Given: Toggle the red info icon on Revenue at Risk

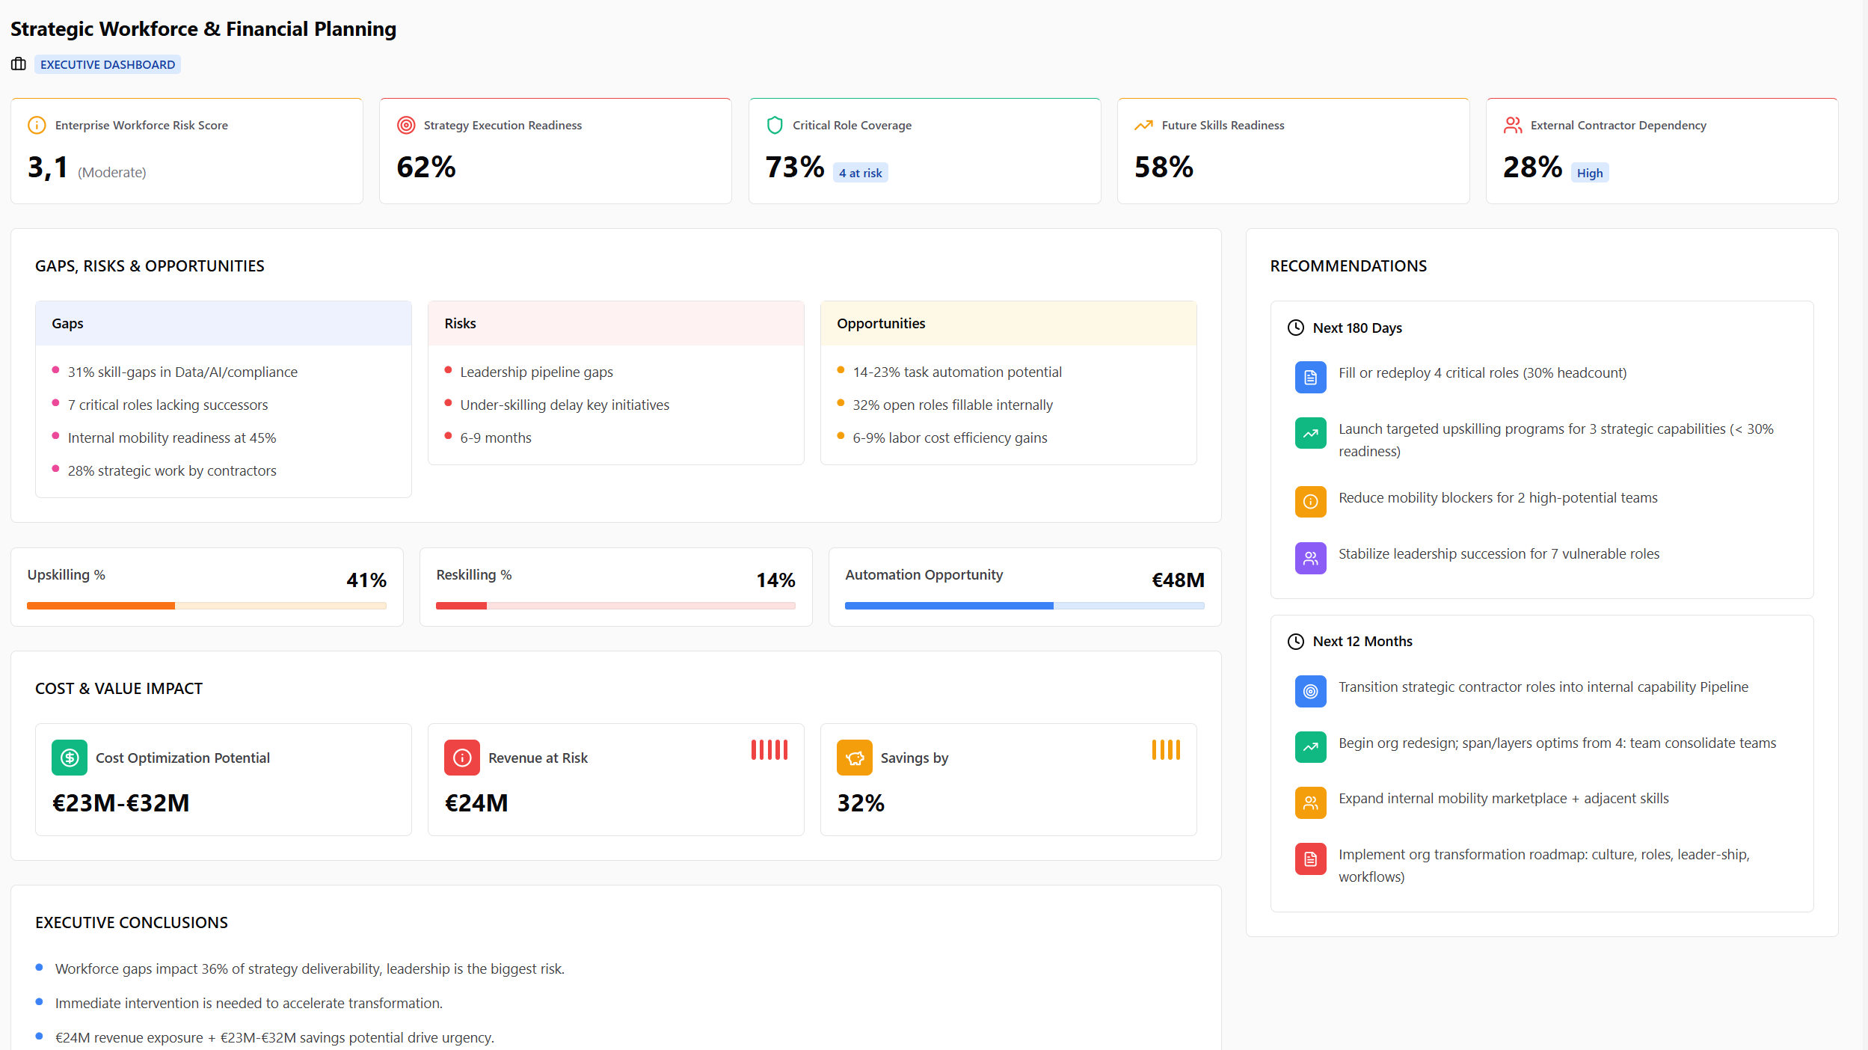Looking at the screenshot, I should [x=461, y=757].
